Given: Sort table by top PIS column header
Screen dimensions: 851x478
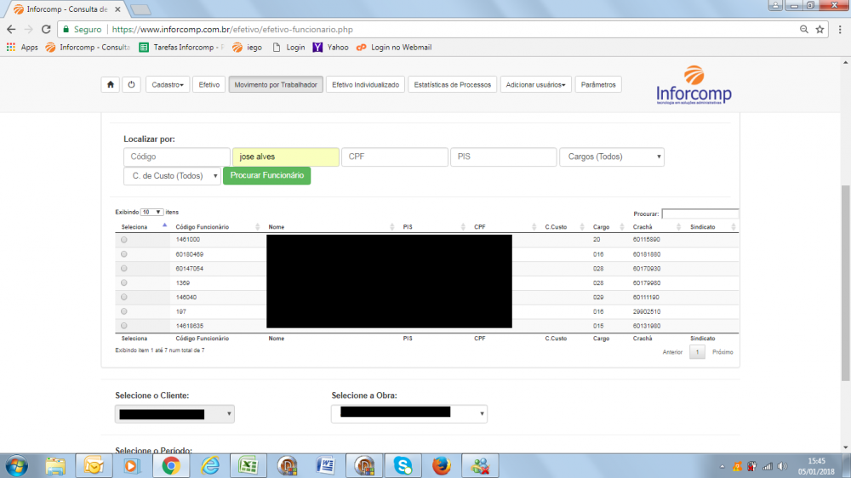Looking at the screenshot, I should pos(408,227).
